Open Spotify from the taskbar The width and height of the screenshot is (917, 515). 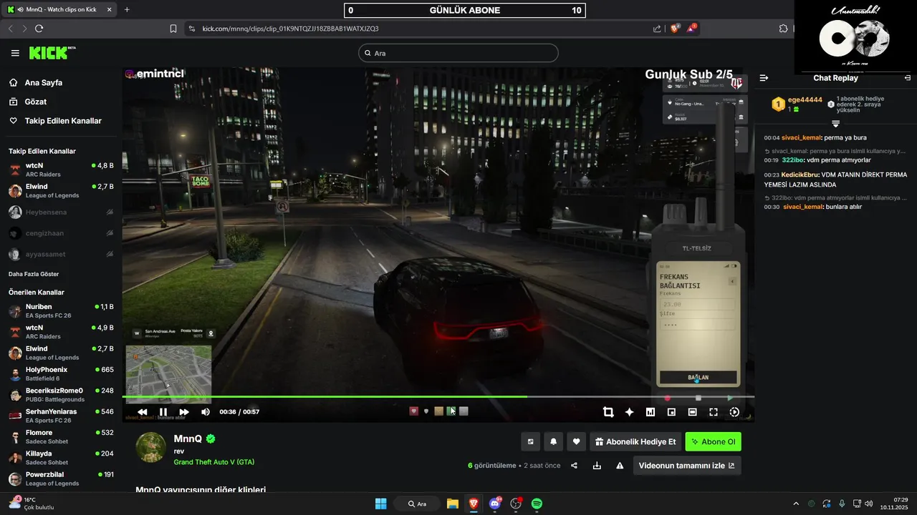[x=537, y=504]
